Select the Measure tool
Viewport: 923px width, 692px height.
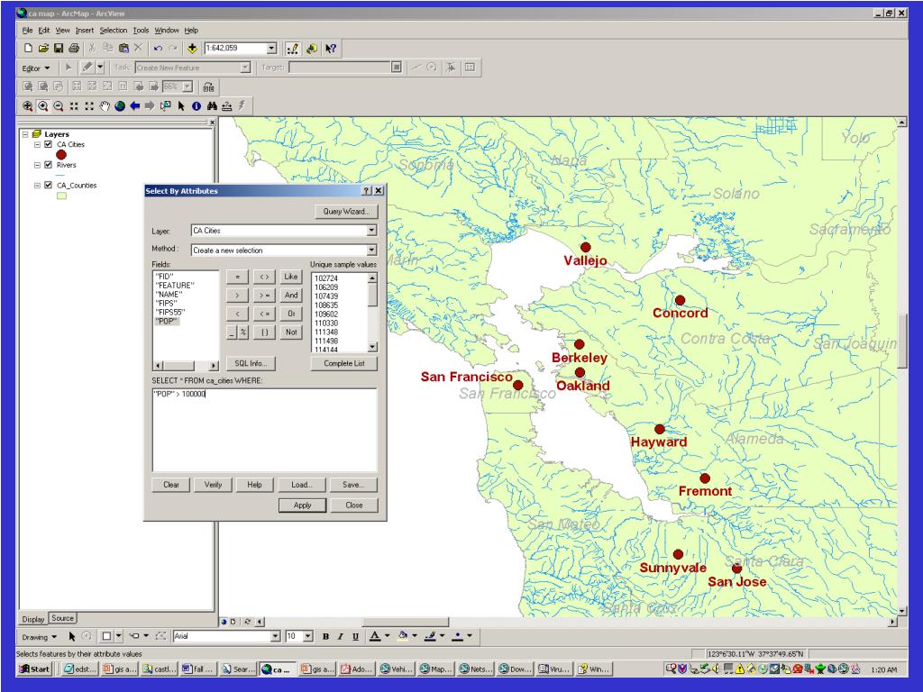[x=226, y=106]
